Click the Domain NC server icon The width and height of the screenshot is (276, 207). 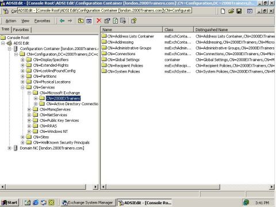click(x=16, y=148)
